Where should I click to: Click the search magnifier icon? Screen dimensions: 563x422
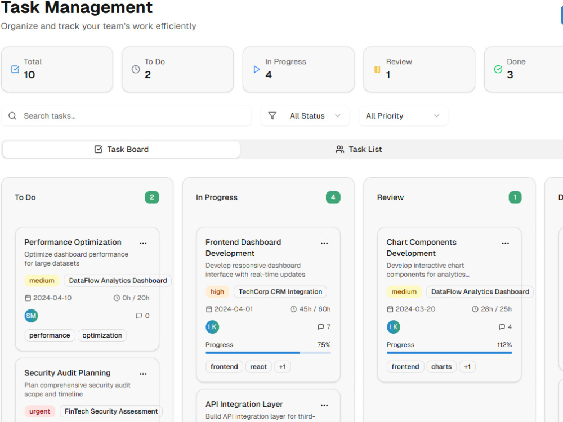[x=12, y=116]
